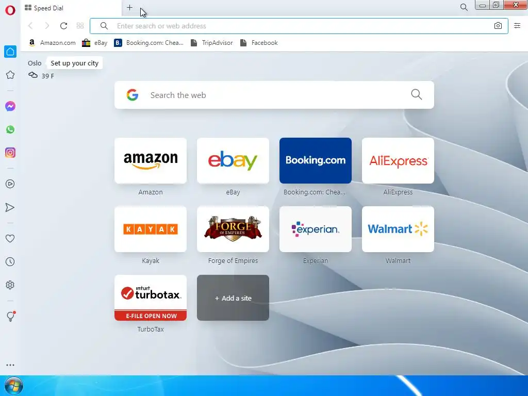Open the tips lightbulb icon
528x396 pixels.
(x=10, y=316)
